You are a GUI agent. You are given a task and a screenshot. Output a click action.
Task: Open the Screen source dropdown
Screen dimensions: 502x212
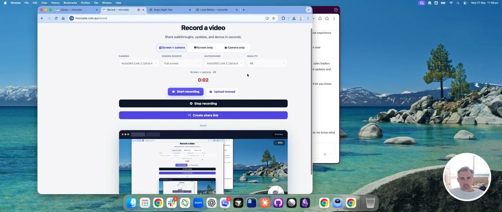click(182, 63)
